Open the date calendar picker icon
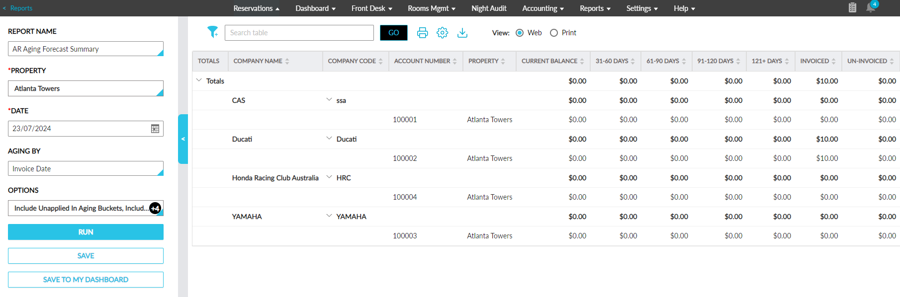Screen dimensions: 900x297 155,129
